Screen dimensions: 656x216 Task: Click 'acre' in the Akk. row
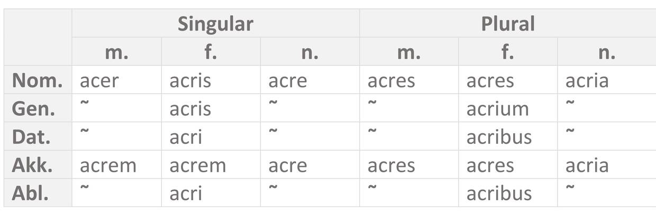click(287, 165)
